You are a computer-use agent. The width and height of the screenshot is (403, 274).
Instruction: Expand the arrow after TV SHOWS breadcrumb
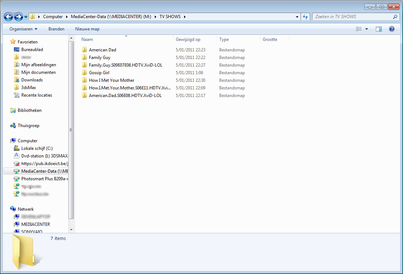[x=185, y=17]
